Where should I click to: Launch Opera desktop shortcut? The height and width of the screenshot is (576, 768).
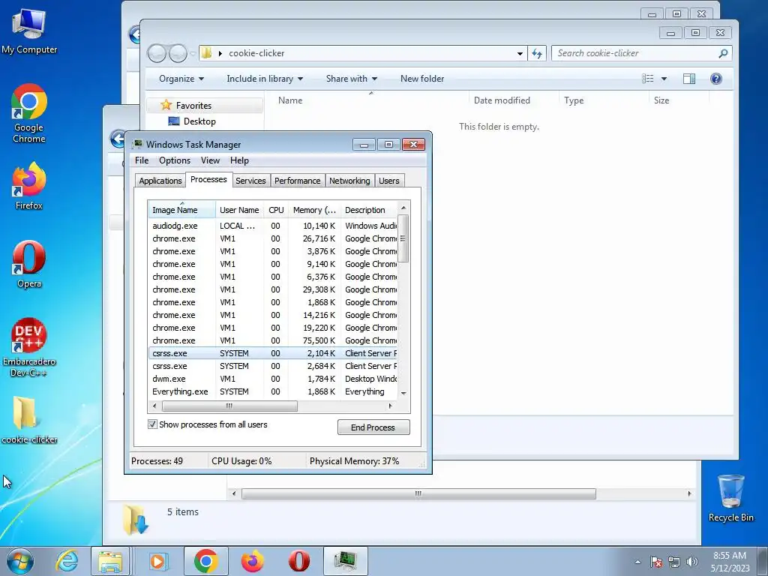pyautogui.click(x=29, y=265)
